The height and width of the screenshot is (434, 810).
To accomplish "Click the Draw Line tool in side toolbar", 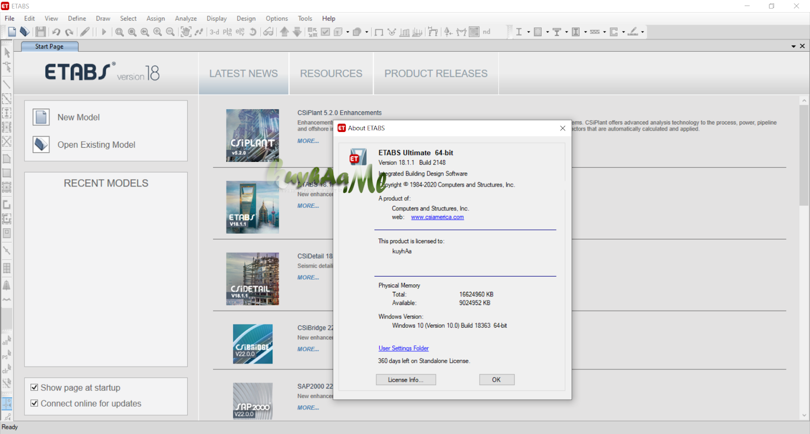I will click(7, 84).
